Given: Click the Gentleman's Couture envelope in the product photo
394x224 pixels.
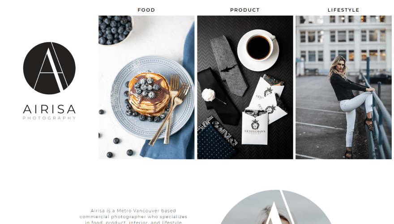Looking at the screenshot, I should point(254,128).
